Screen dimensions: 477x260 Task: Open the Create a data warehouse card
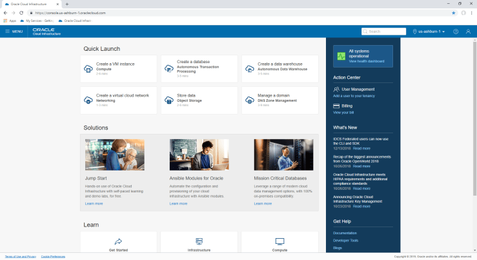280,68
